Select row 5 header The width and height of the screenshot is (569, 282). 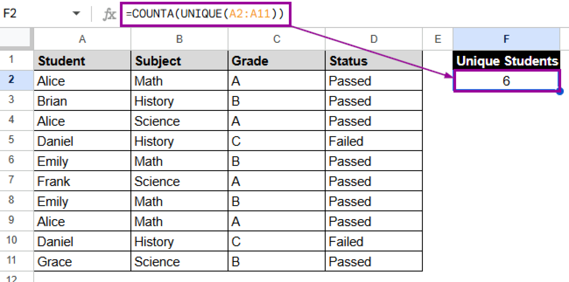tap(11, 141)
